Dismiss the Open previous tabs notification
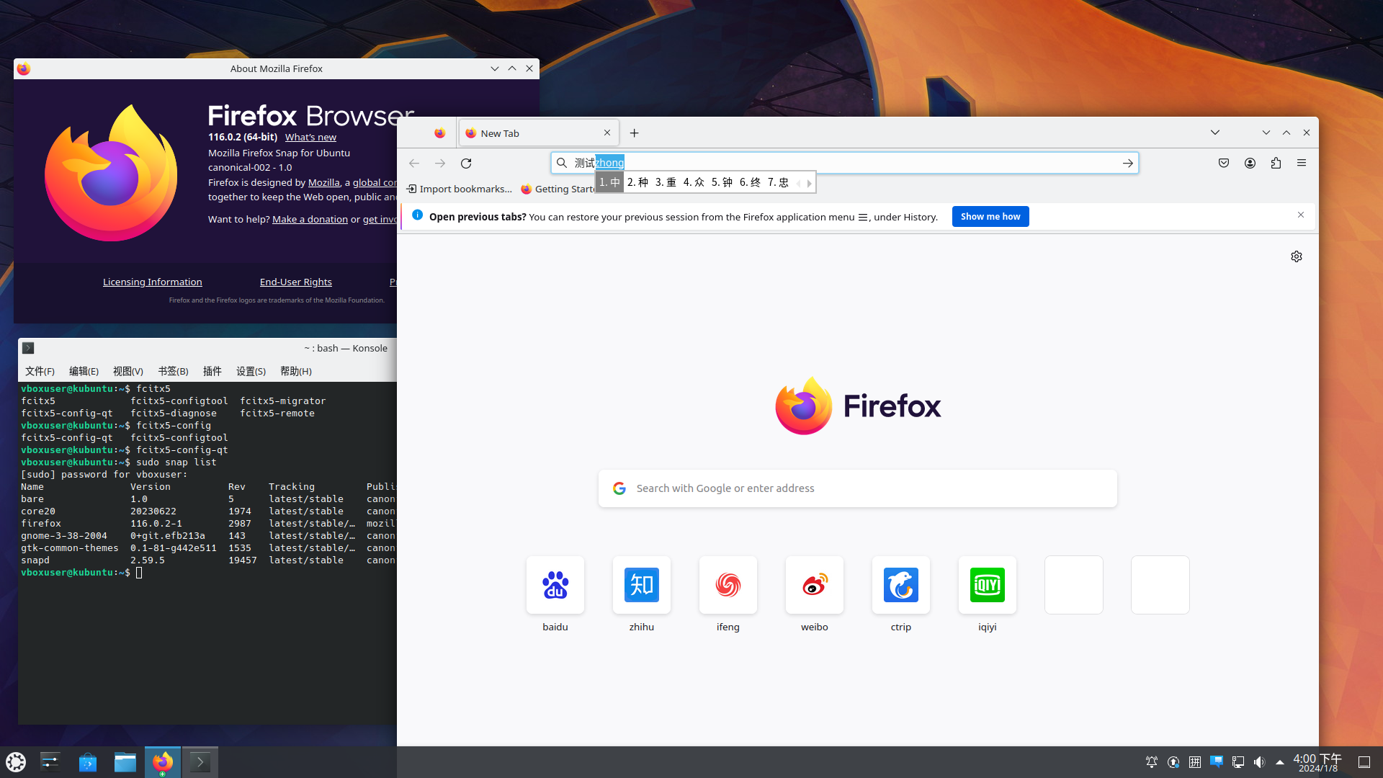1383x778 pixels. (1301, 215)
